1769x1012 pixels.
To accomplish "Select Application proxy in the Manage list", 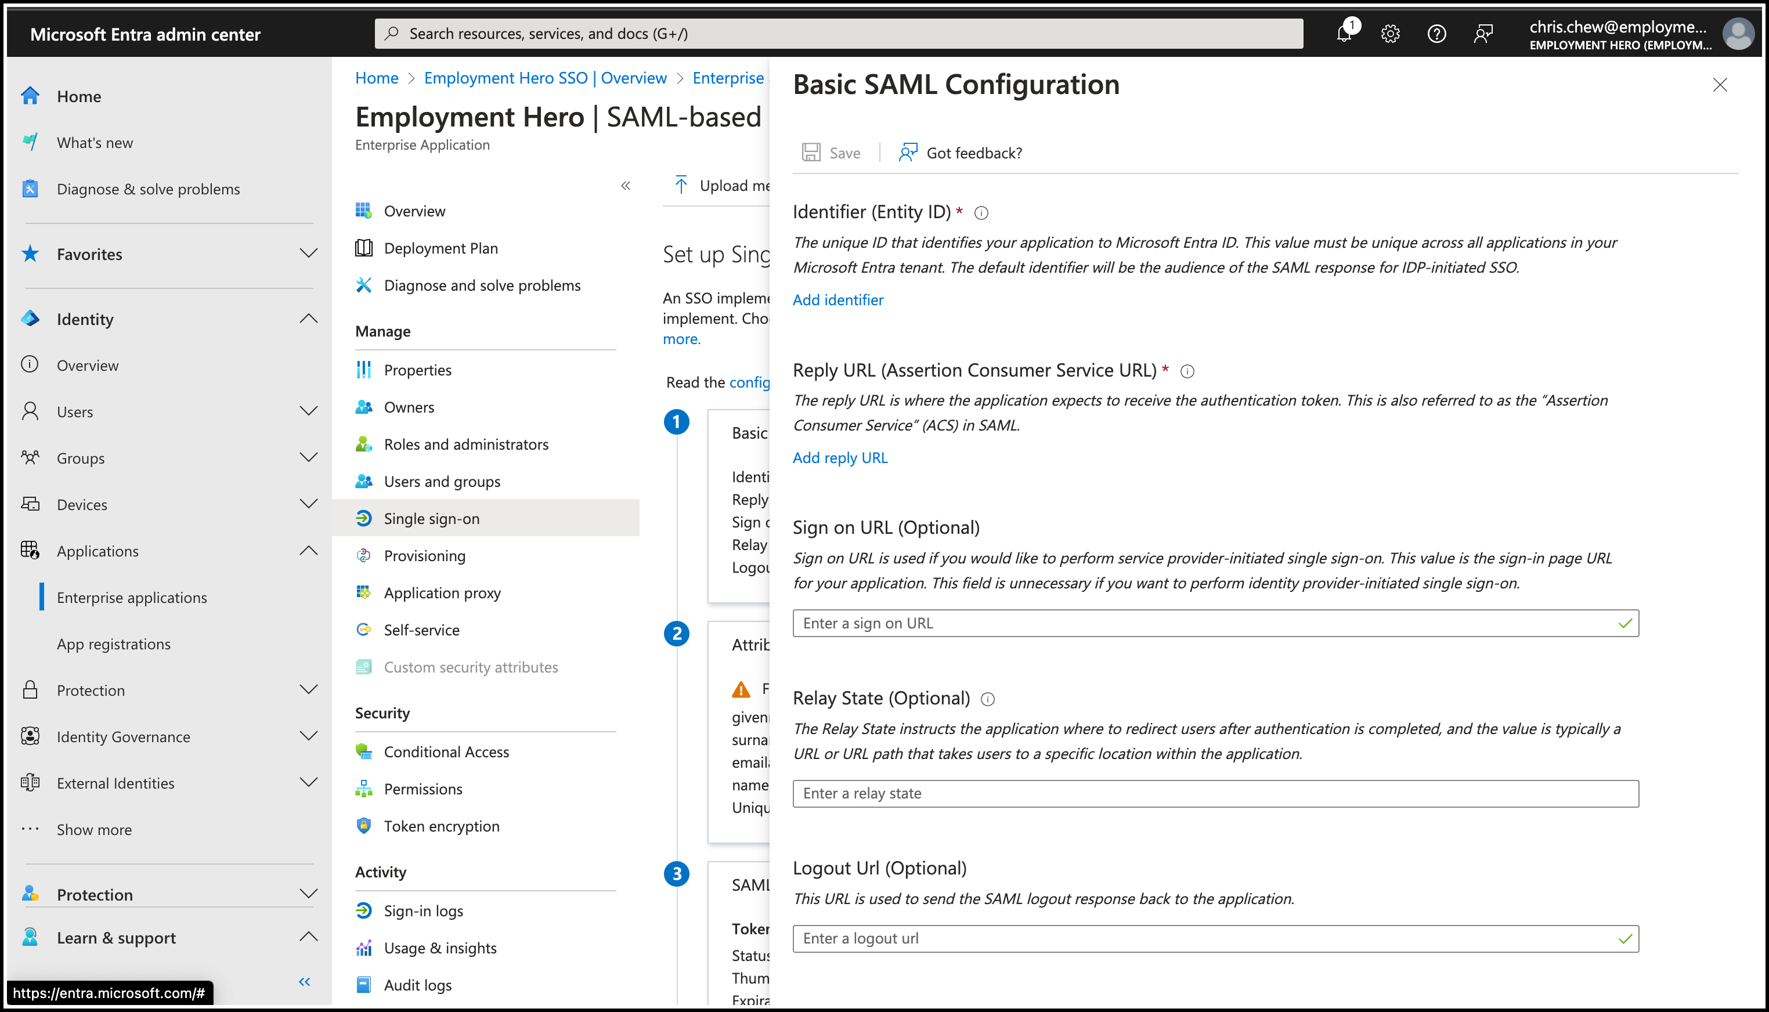I will pyautogui.click(x=442, y=592).
